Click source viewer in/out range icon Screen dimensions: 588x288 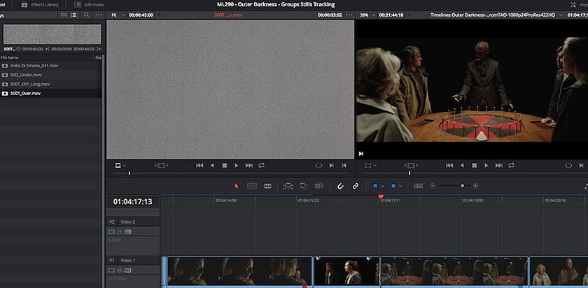coord(318,165)
